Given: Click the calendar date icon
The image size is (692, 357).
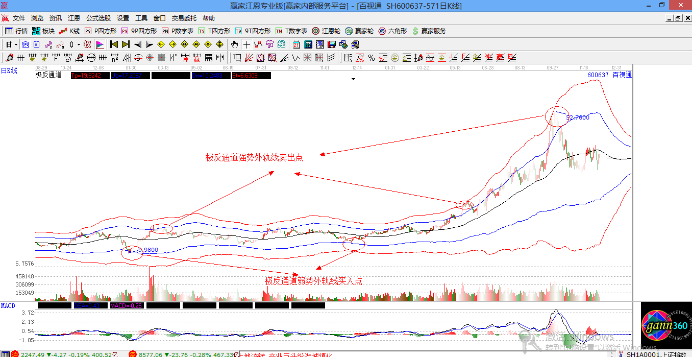Looking at the screenshot, I should 296,44.
